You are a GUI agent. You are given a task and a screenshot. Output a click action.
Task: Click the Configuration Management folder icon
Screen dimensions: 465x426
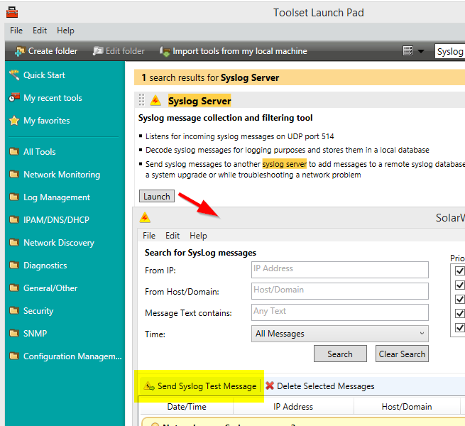pos(13,356)
